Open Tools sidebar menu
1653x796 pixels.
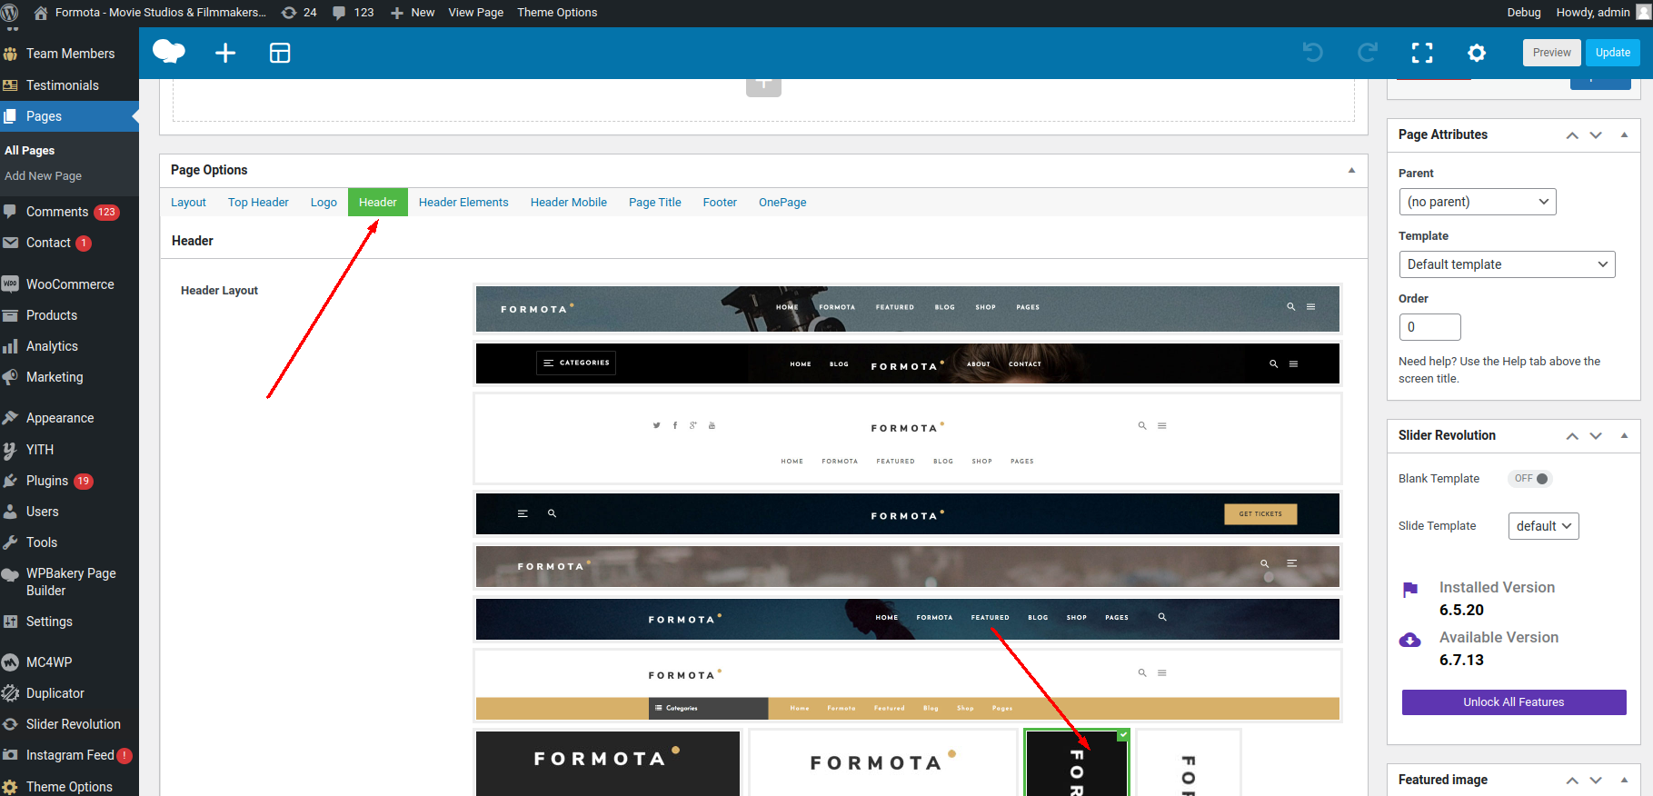tap(69, 542)
